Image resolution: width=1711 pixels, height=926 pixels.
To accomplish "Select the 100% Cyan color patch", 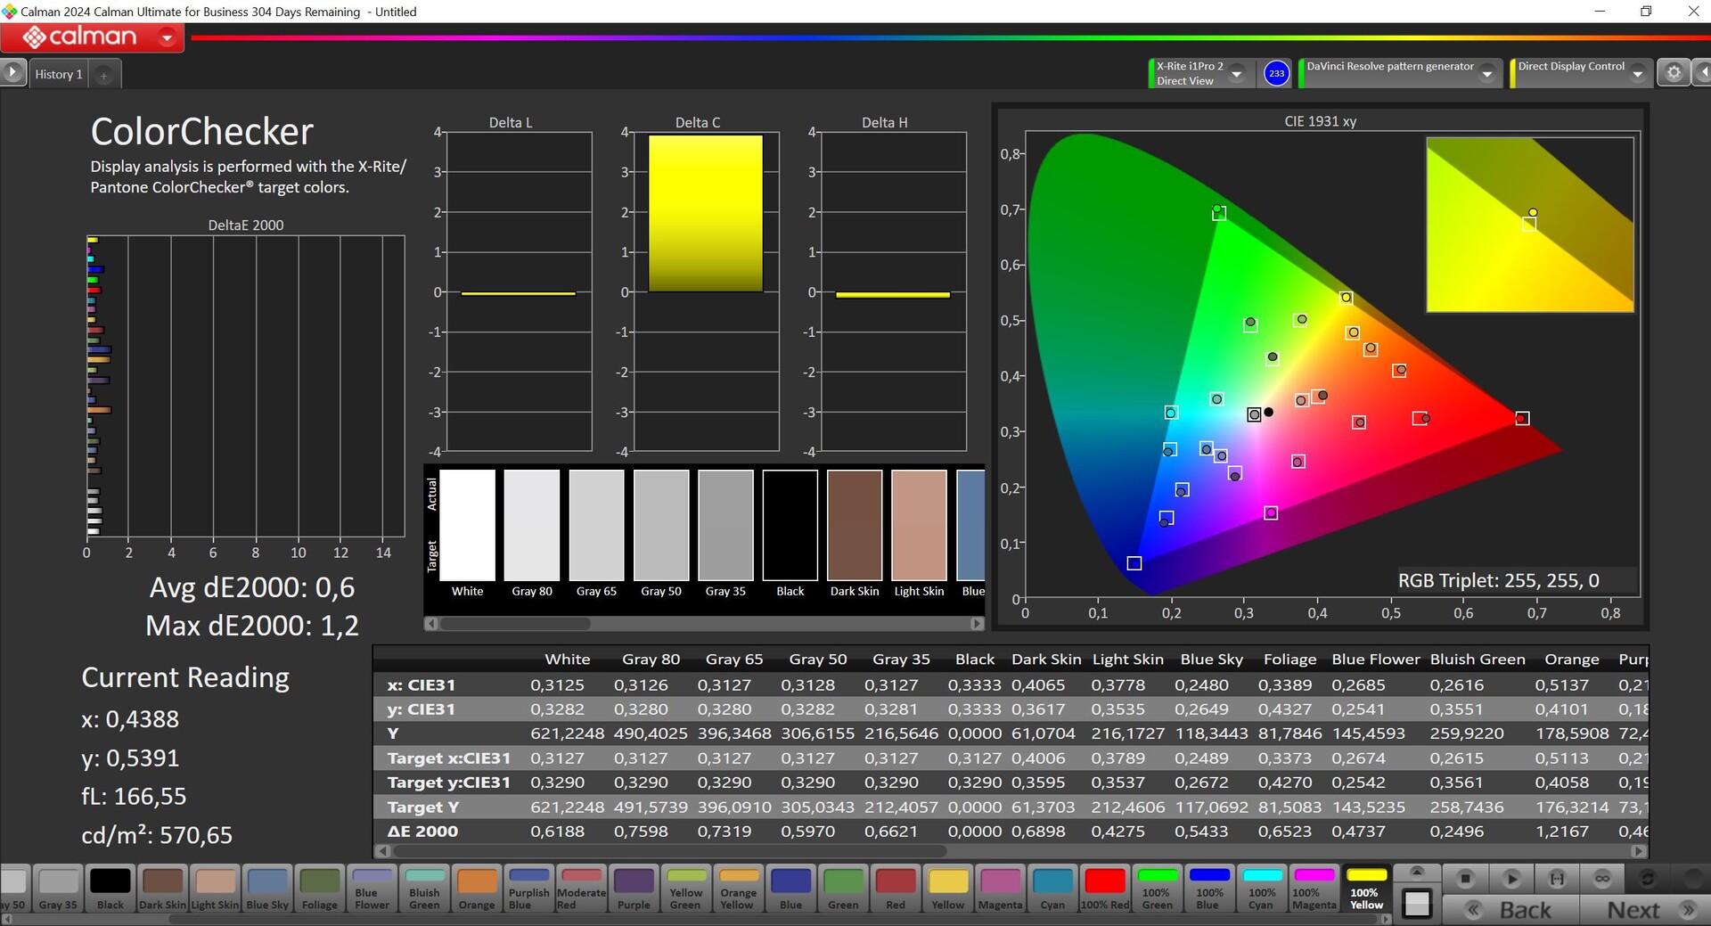I will [1261, 889].
